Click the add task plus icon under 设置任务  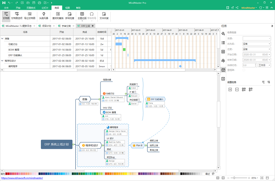pyautogui.click(x=230, y=89)
